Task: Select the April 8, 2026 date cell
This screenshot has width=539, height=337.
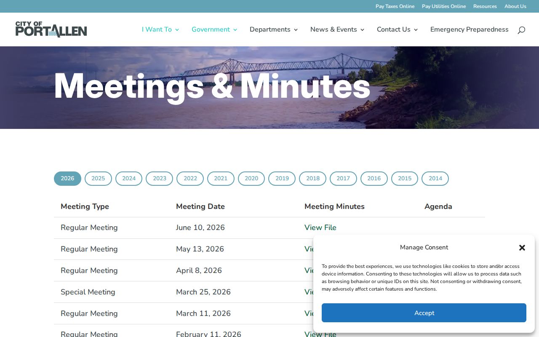Action: (199, 270)
